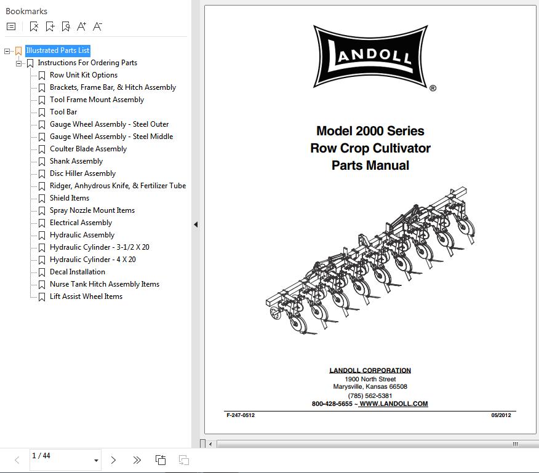Click the add new bookmark icon
The height and width of the screenshot is (473, 539).
point(50,26)
